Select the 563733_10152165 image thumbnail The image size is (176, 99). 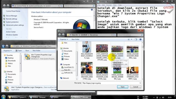click(87, 68)
